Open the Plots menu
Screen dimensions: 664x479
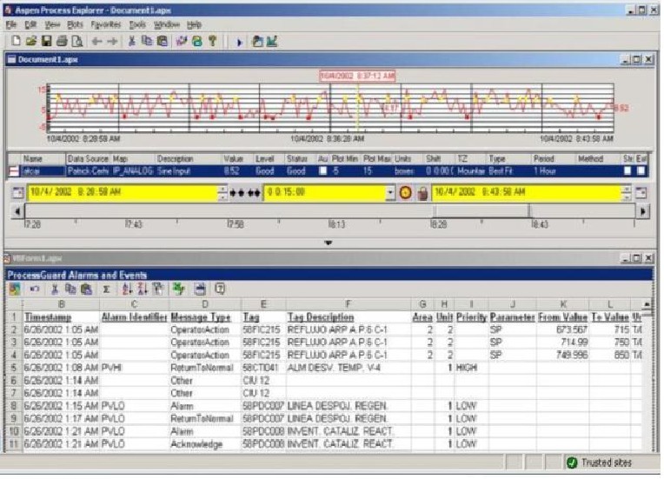pos(75,24)
